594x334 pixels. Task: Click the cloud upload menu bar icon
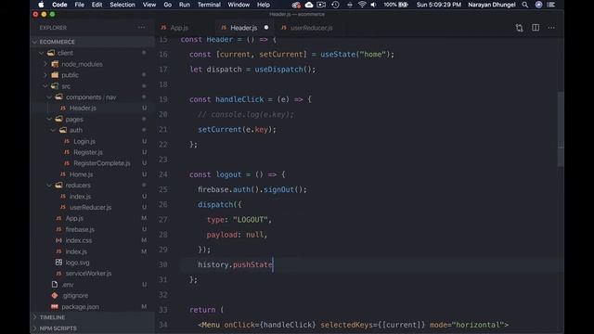coord(309,5)
